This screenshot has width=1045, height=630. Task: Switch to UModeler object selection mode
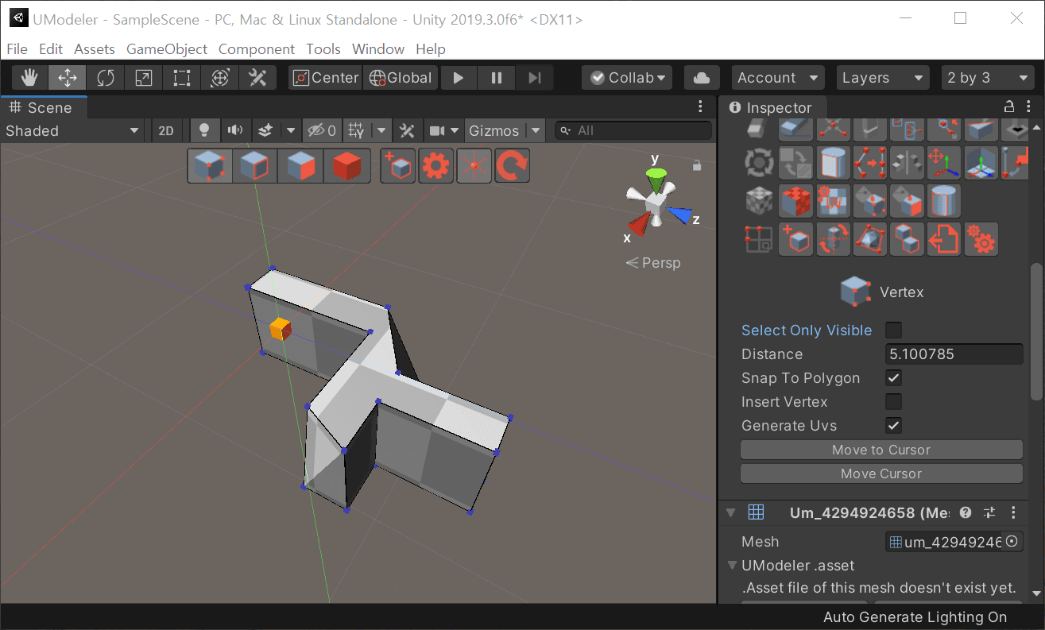347,166
